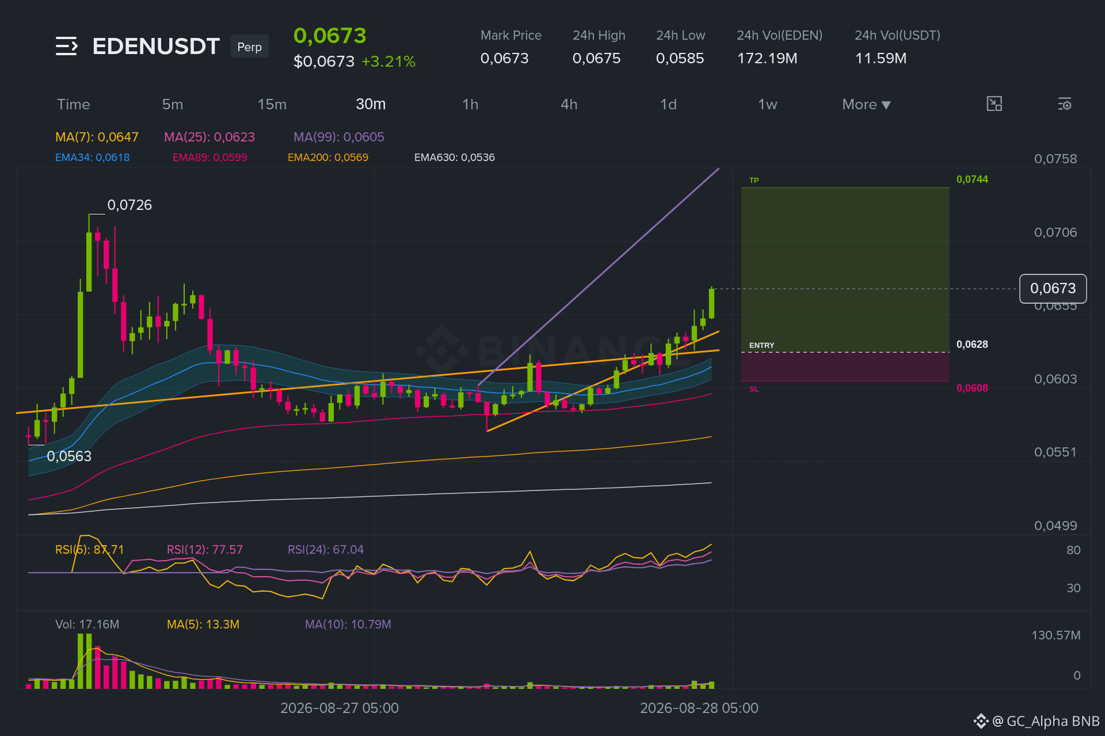This screenshot has width=1105, height=736.
Task: Click the 0,0563 low price marker
Action: [69, 457]
